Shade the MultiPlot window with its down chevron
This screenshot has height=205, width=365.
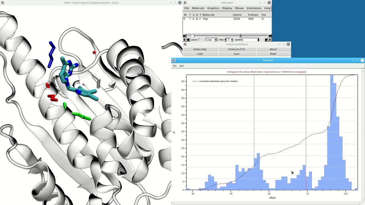tap(353, 60)
